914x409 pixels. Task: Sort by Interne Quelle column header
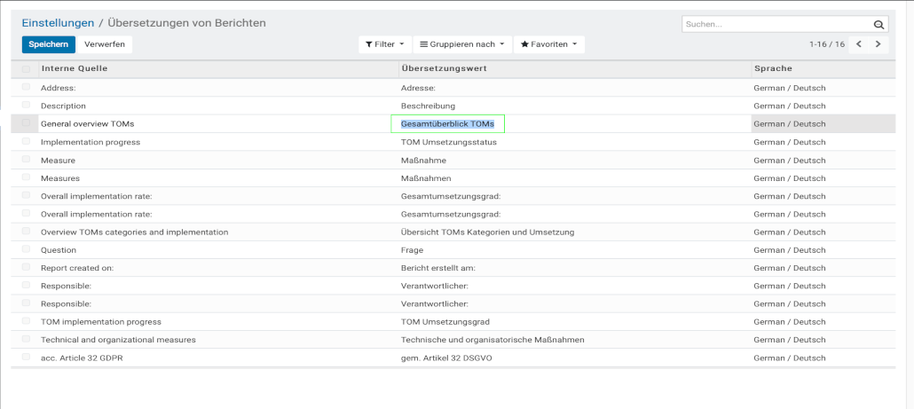pos(75,68)
